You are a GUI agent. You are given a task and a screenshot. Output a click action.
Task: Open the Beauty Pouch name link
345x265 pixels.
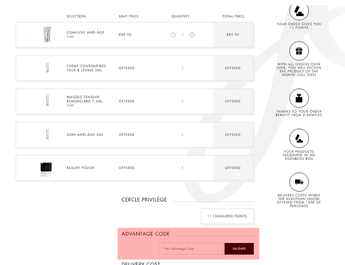[80, 168]
